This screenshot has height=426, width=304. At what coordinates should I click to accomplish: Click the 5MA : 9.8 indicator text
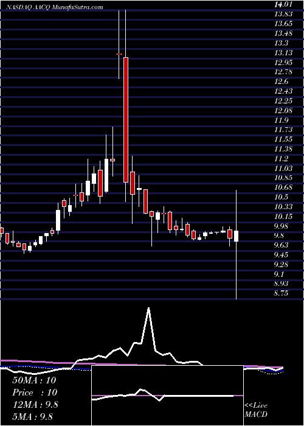[33, 416]
